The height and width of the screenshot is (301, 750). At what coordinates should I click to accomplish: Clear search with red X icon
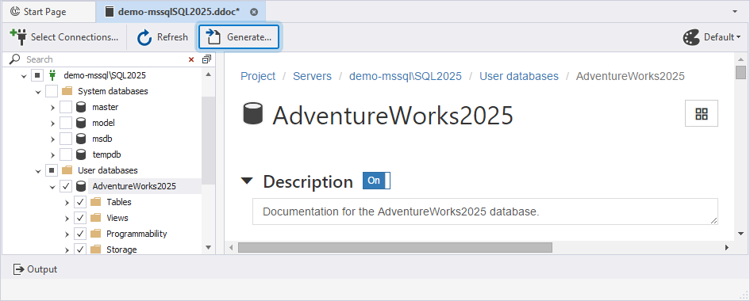191,59
